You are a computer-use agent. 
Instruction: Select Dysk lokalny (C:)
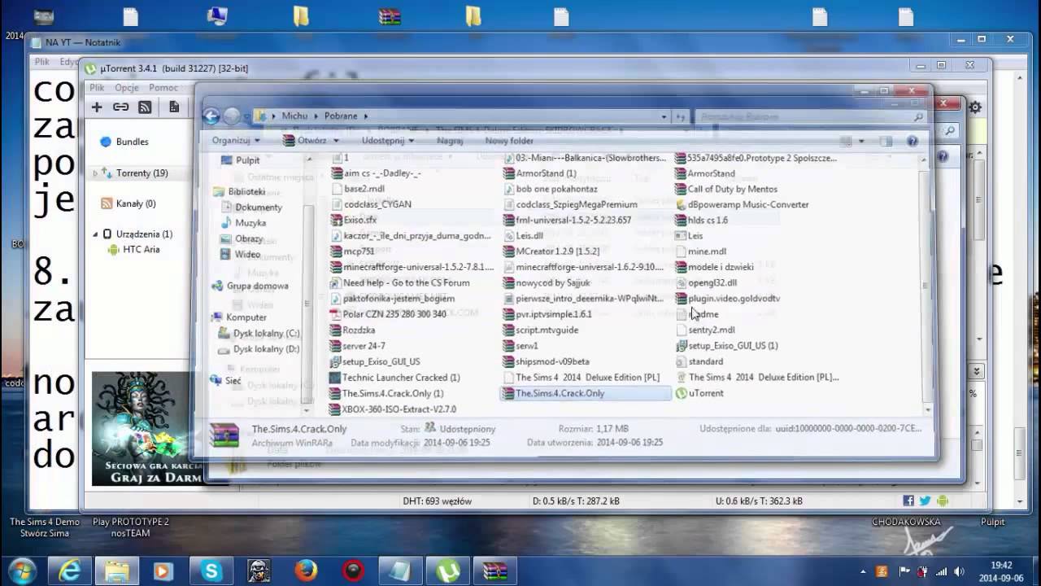pyautogui.click(x=259, y=334)
